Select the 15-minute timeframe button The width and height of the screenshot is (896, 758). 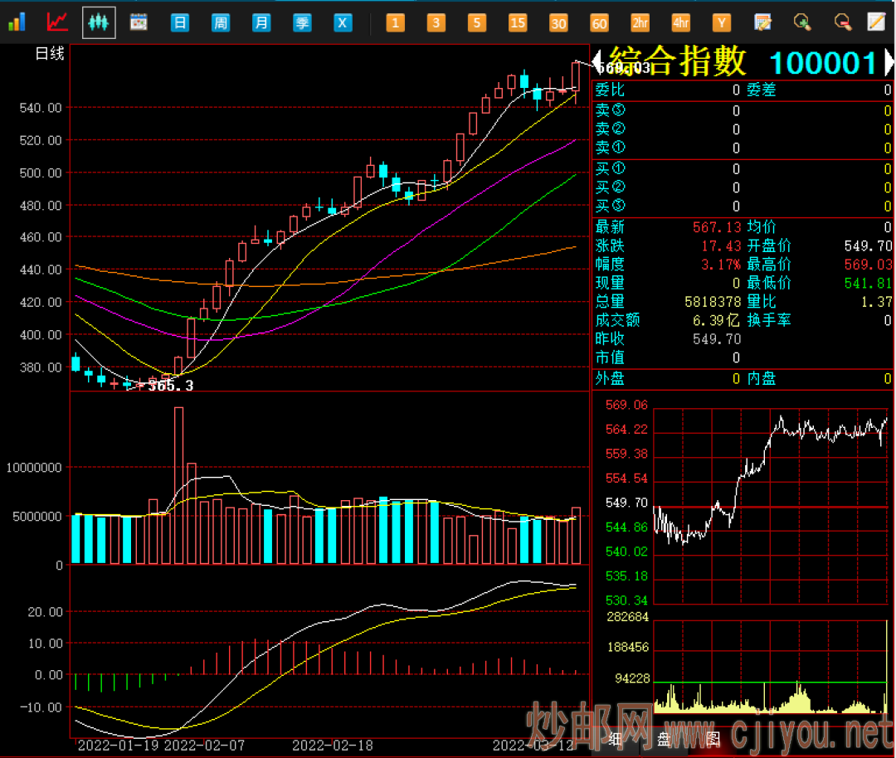pos(518,22)
